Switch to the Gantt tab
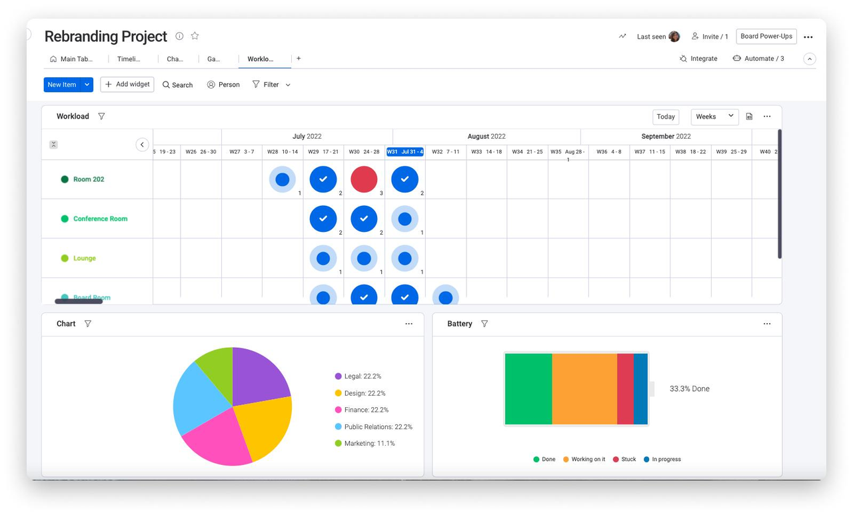 click(214, 59)
